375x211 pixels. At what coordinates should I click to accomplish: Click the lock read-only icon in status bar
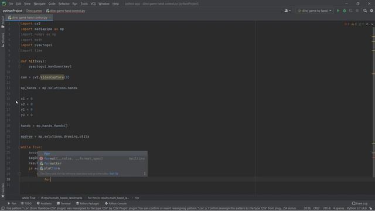(371, 209)
